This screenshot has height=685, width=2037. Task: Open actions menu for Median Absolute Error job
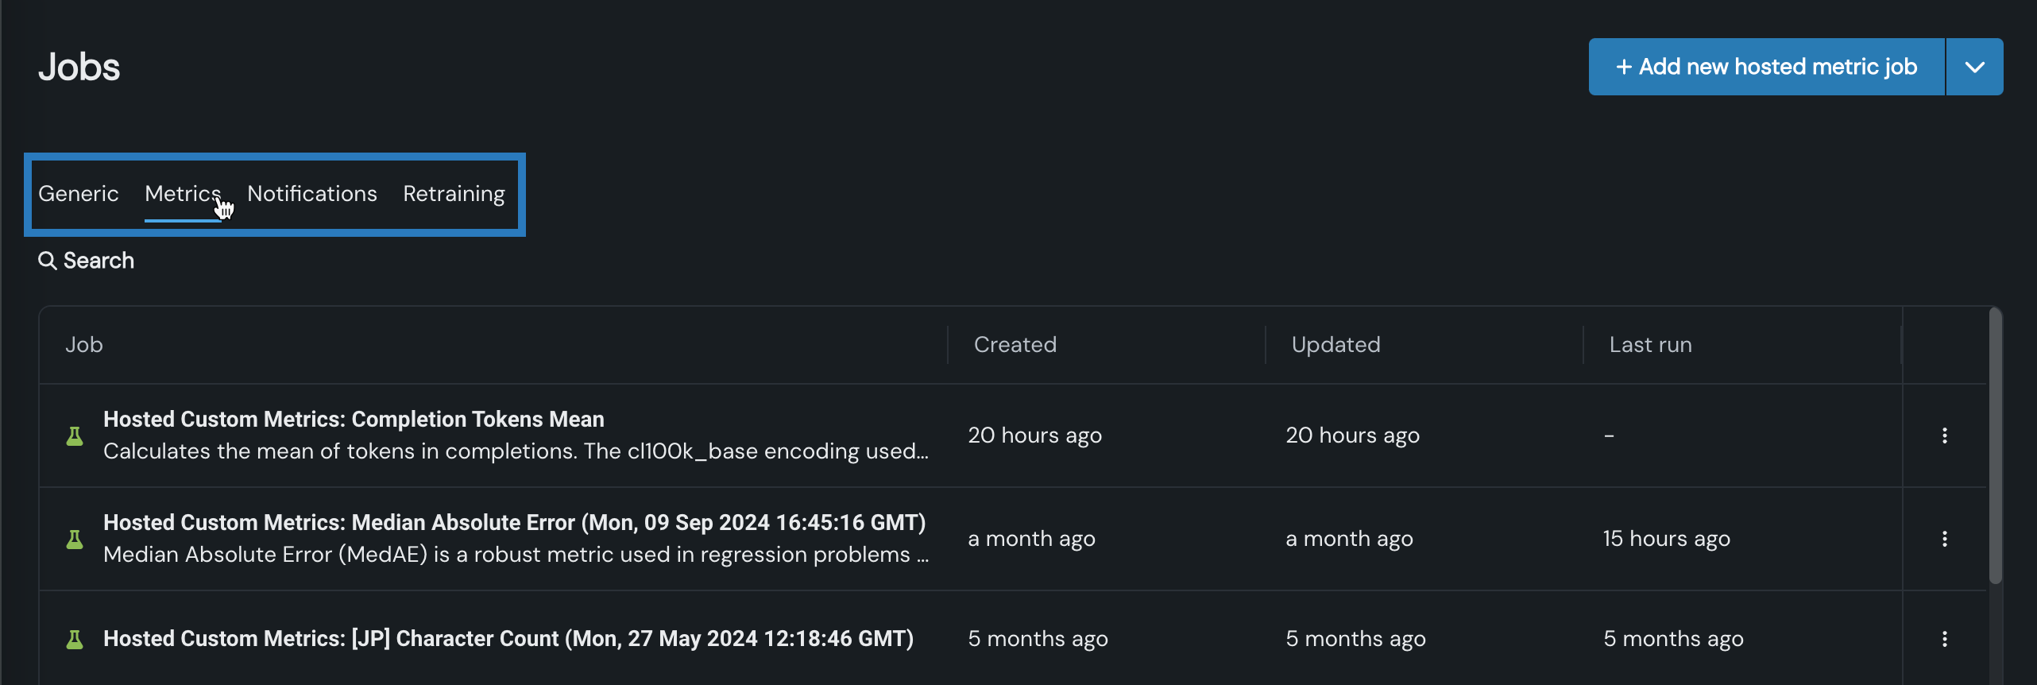point(1944,539)
